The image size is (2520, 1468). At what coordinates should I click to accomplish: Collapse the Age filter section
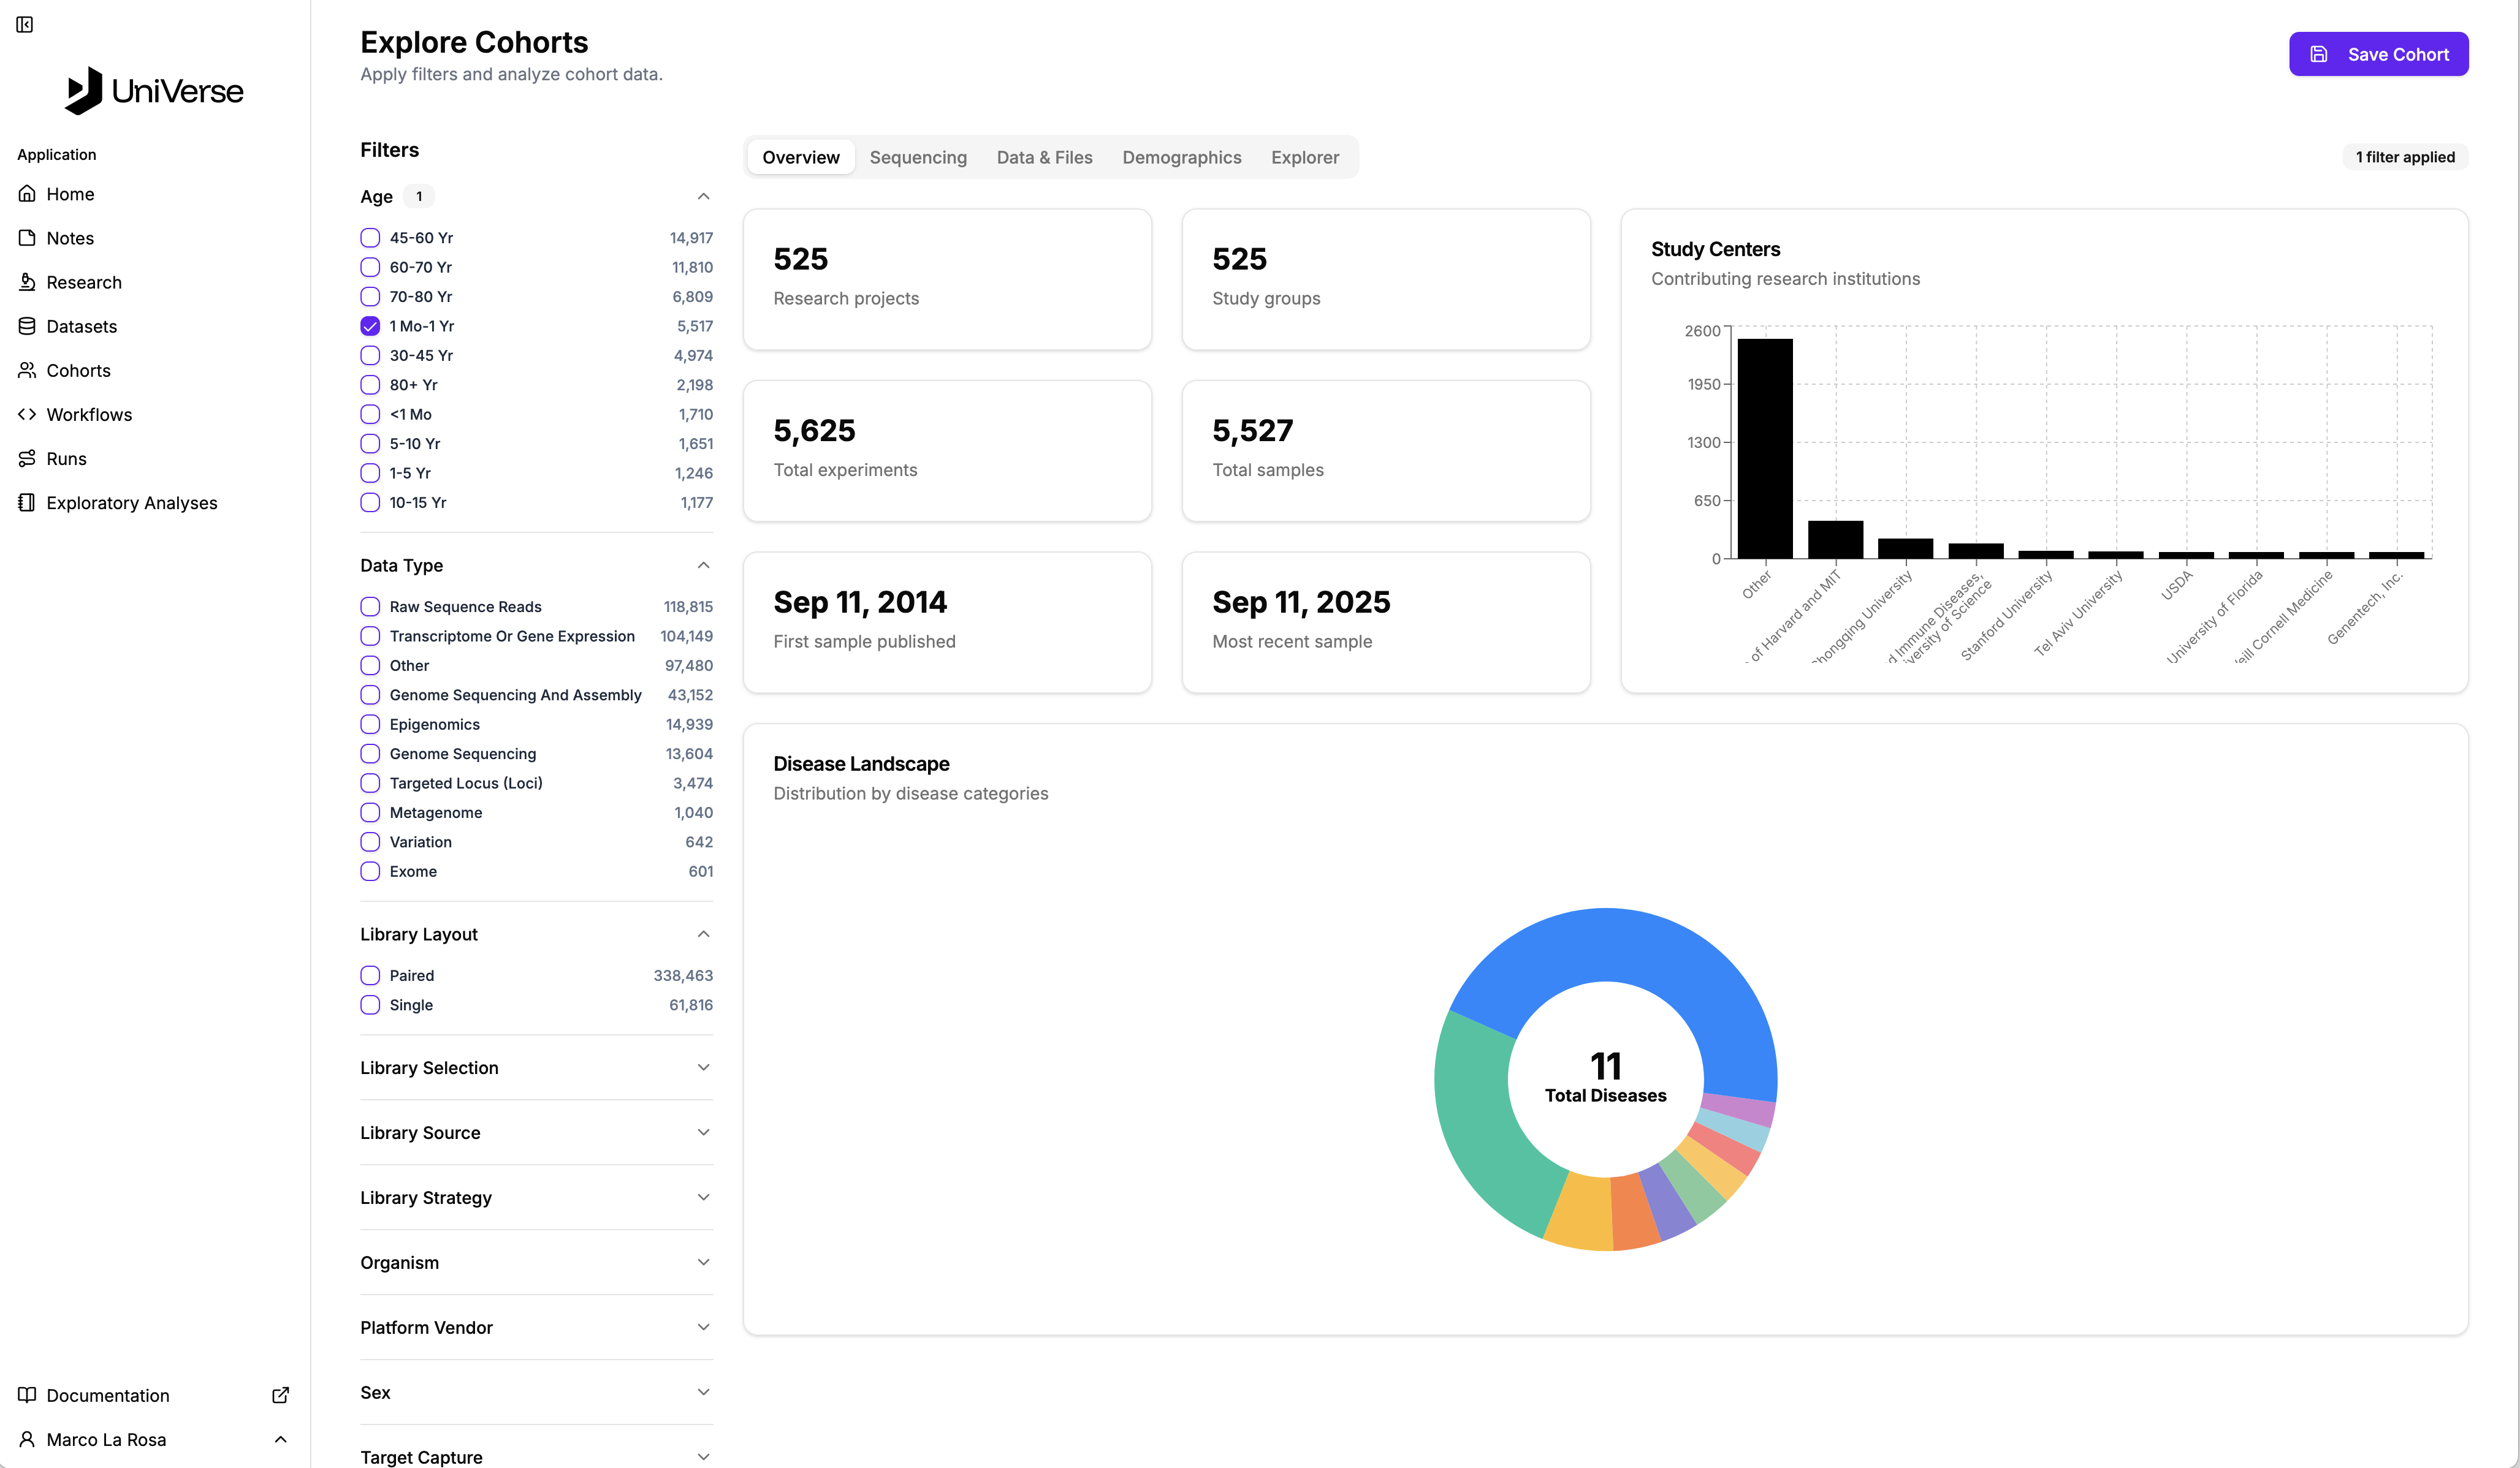pos(703,197)
